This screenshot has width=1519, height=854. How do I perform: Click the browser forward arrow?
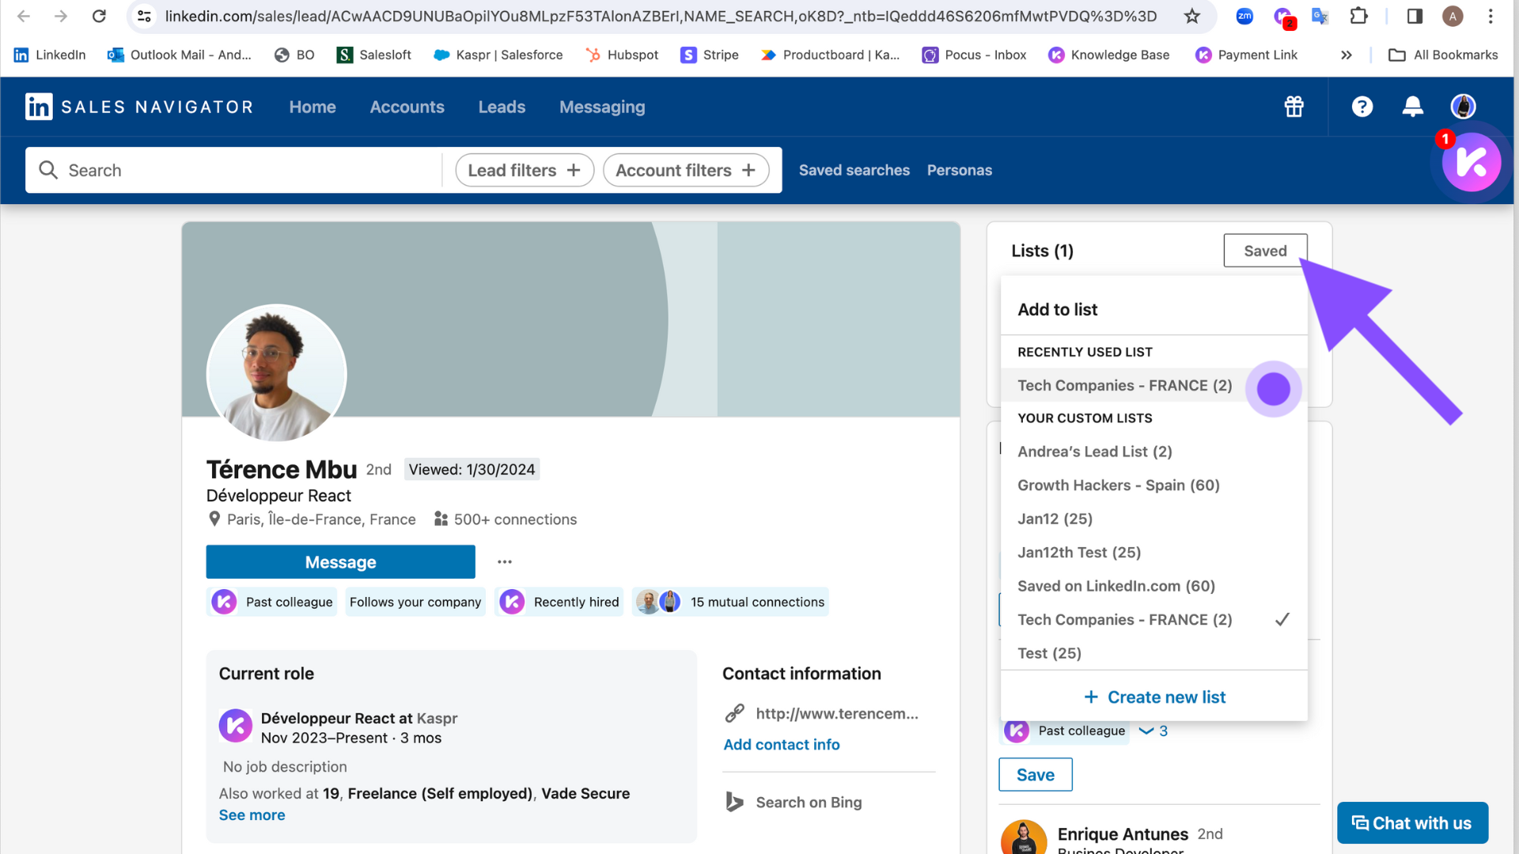[61, 16]
